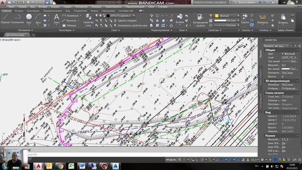Expand the Аннотации panel
Image resolution: width=302 pixels, height=170 pixels.
click(x=67, y=30)
